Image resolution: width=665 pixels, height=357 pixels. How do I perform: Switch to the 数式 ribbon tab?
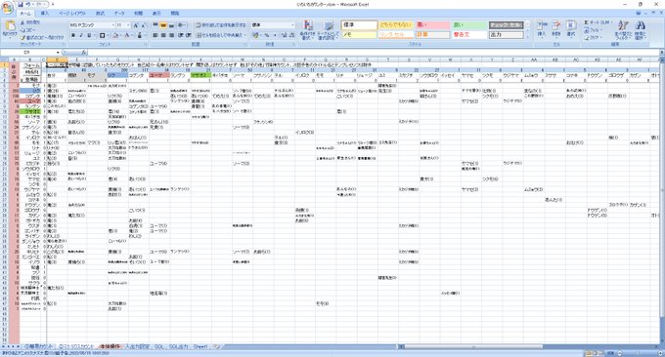pyautogui.click(x=100, y=14)
